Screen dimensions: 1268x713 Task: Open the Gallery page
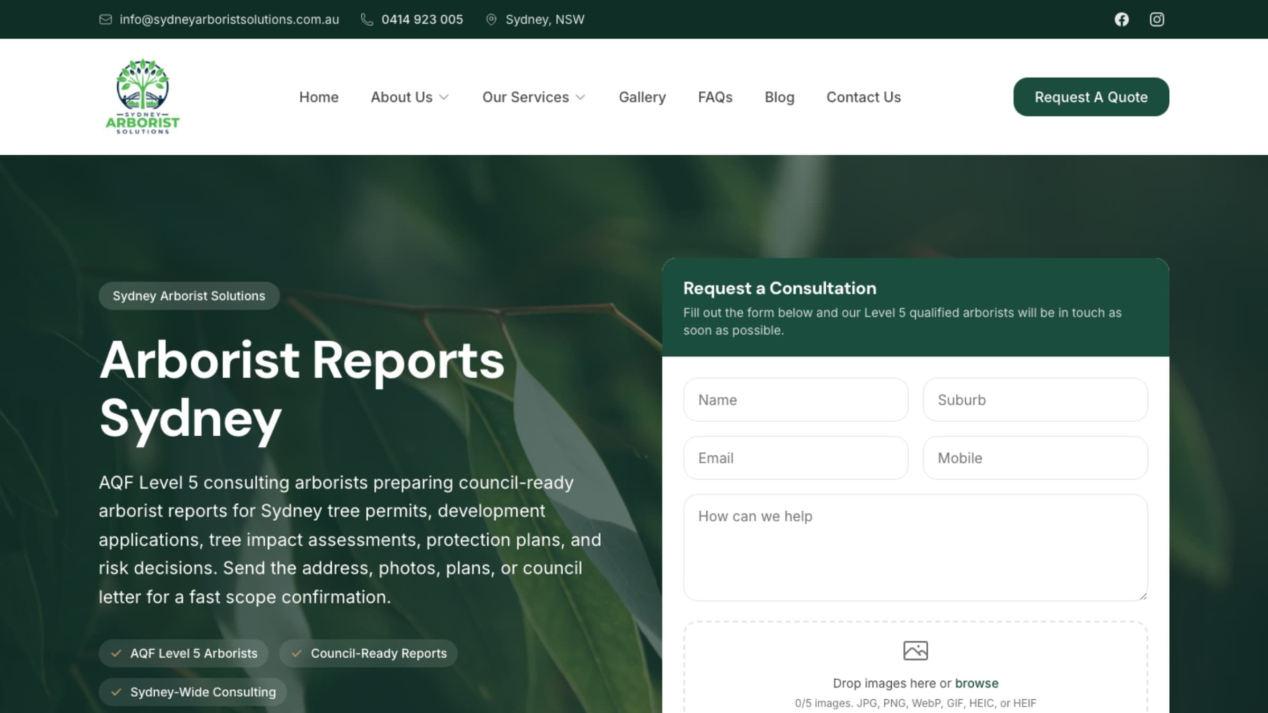[642, 97]
